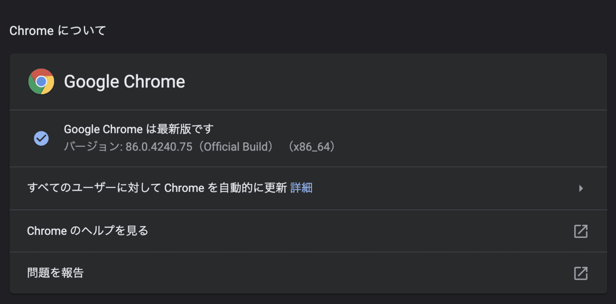Screen dimensions: 616x304
Task: Click the blue checkmark up-to-date icon
Action: click(41, 138)
